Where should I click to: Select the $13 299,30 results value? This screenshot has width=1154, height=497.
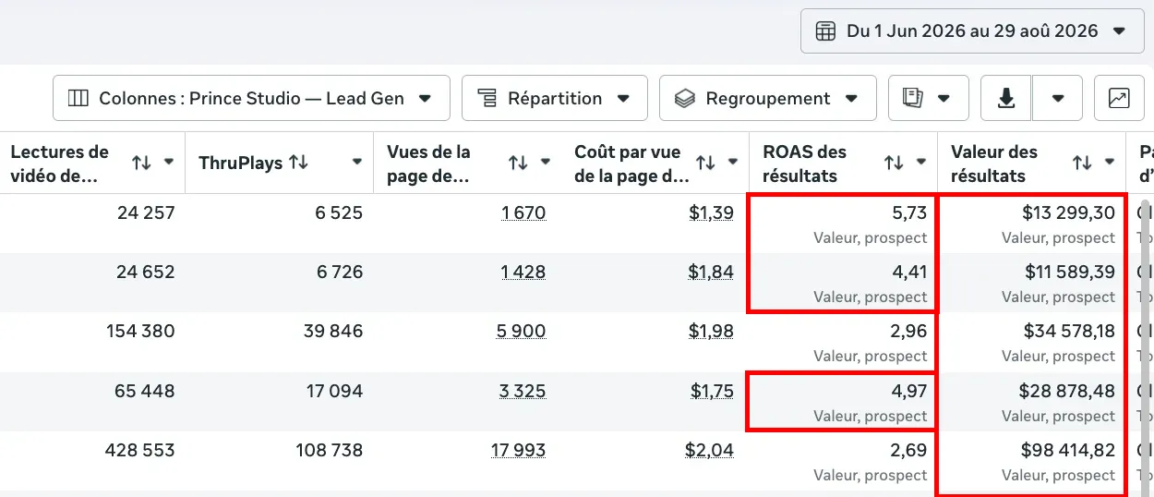click(1069, 213)
